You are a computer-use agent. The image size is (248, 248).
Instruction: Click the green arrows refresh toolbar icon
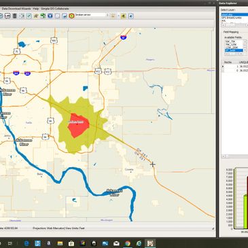(x=43, y=16)
